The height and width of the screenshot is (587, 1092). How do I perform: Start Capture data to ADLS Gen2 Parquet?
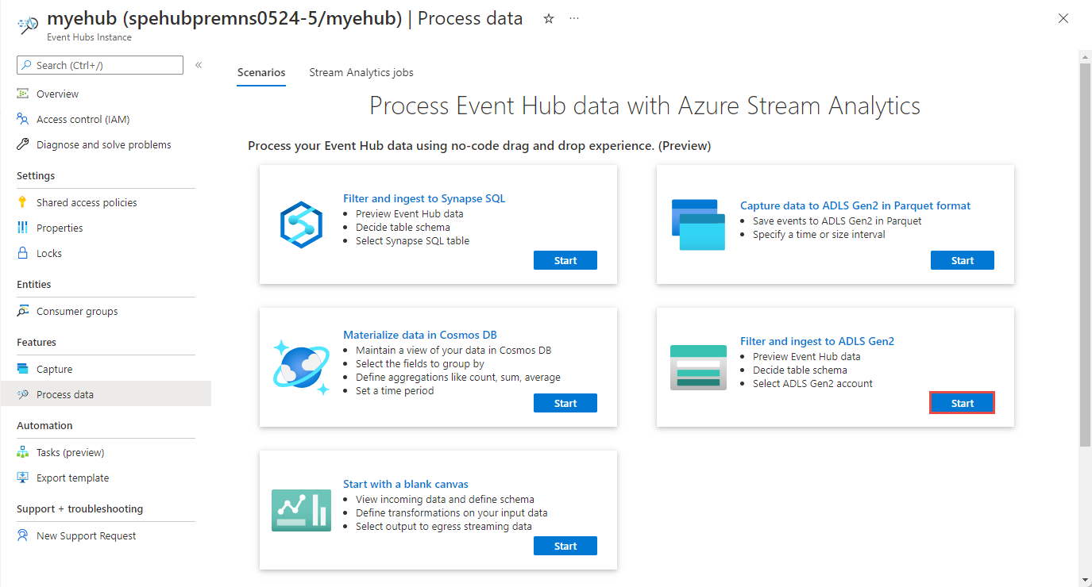tap(962, 260)
